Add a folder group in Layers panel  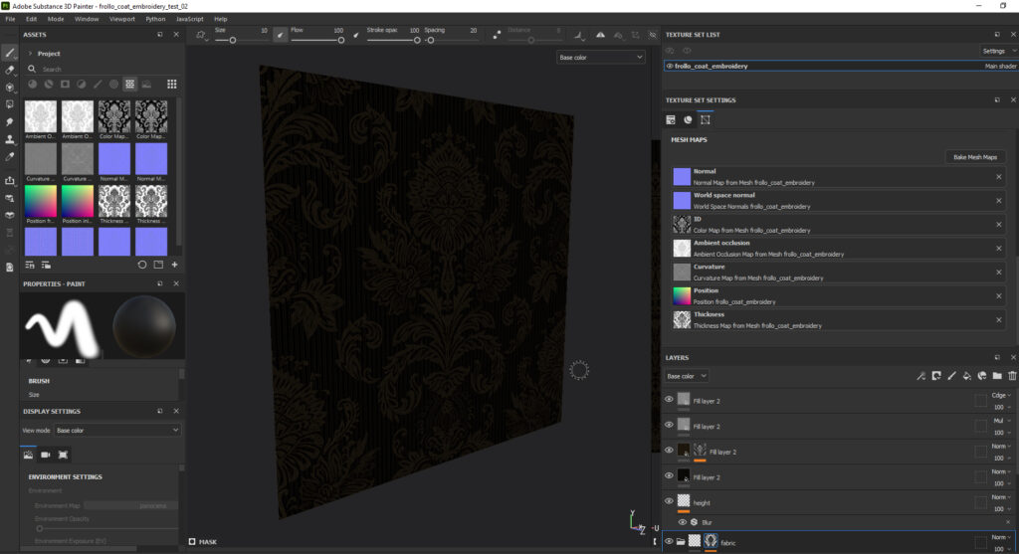997,376
